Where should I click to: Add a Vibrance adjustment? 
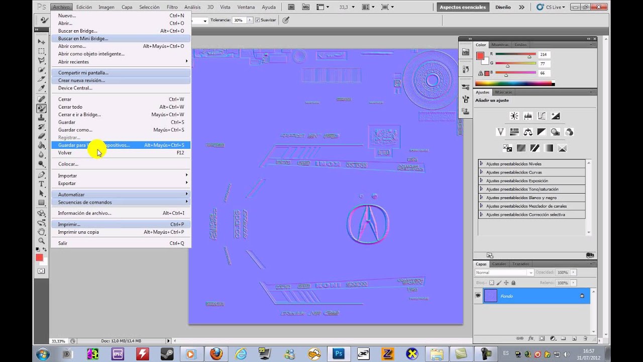(x=501, y=132)
